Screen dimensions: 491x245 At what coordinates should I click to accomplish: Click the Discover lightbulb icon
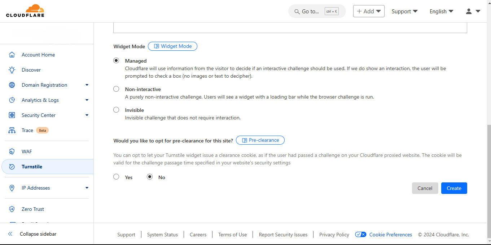[12, 70]
